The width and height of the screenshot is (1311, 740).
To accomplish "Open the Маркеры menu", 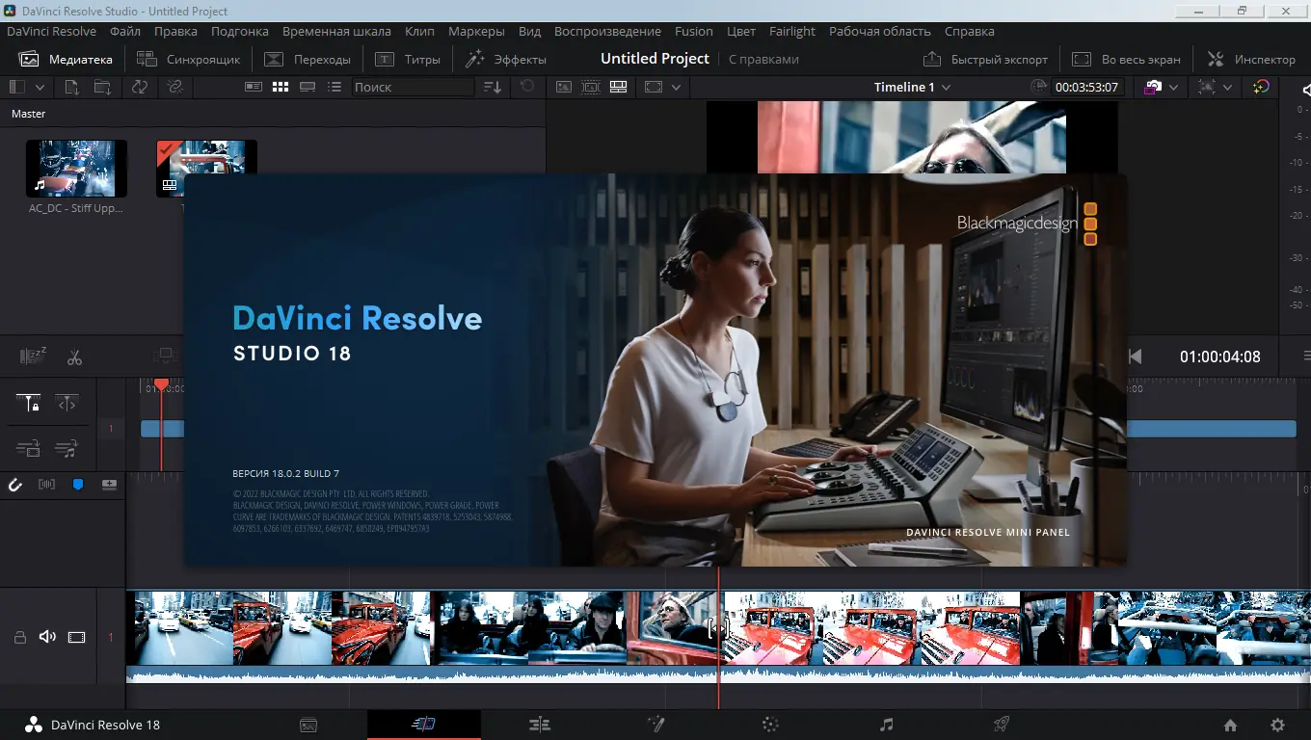I will tap(476, 32).
